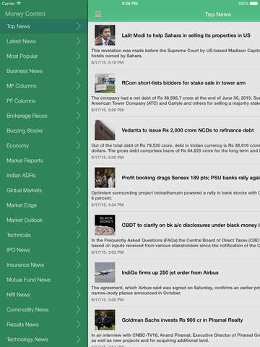Open Global Markets section
The height and width of the screenshot is (347, 260).
(x=44, y=190)
